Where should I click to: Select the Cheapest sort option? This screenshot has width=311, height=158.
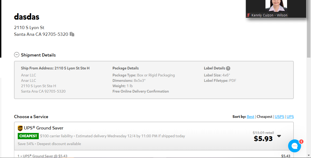click(x=264, y=117)
